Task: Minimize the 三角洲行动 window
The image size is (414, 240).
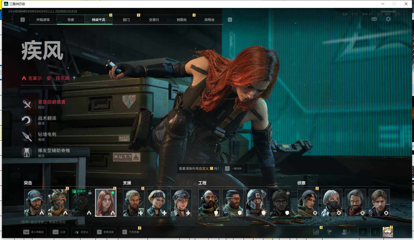Action: point(383,4)
